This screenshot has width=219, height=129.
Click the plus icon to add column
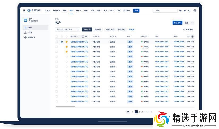pyautogui.click(x=192, y=36)
